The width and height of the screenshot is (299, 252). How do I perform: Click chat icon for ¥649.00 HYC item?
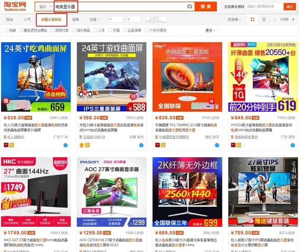pyautogui.click(x=293, y=145)
